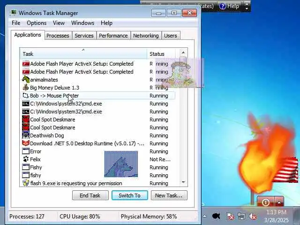Click the Download .NET 5.0 Desktop Runtime icon
Viewport: 300px width, 225px height.
point(26,143)
